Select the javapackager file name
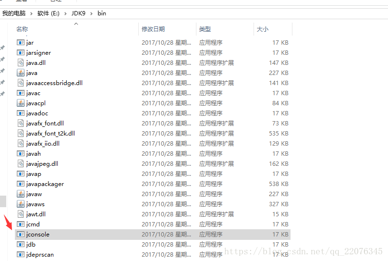Viewport: 388px width, 261px height. click(45, 184)
